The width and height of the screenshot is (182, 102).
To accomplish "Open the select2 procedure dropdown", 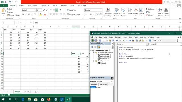I will point(181,44).
